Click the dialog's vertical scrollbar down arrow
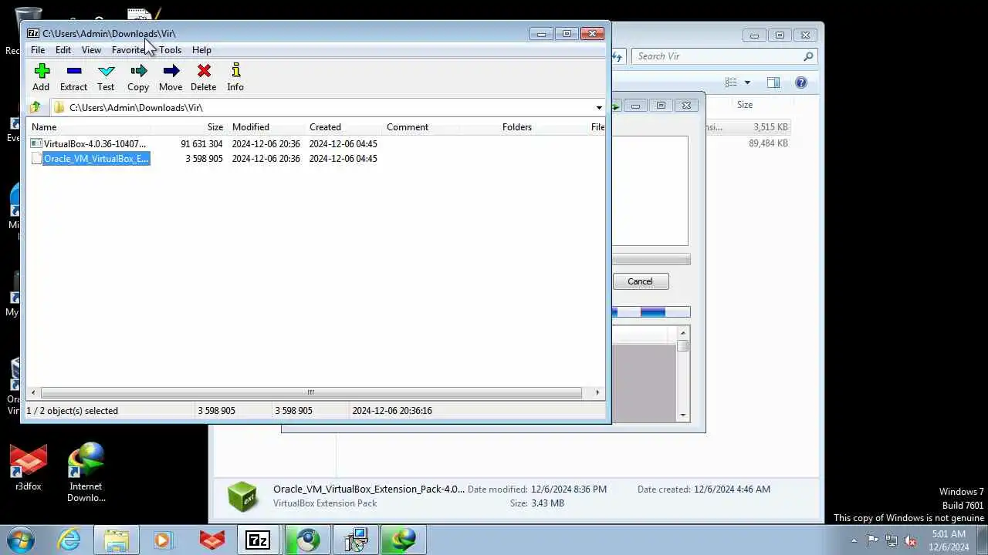Viewport: 988px width, 555px height. [x=683, y=415]
